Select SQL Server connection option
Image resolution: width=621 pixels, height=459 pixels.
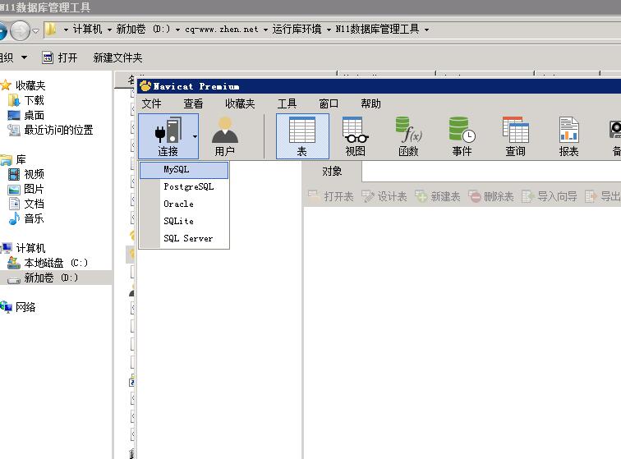[x=187, y=238]
